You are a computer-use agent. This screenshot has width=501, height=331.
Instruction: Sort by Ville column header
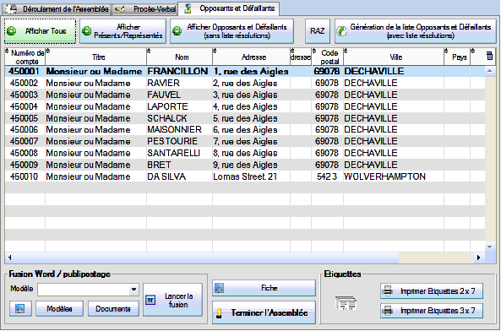click(x=394, y=57)
